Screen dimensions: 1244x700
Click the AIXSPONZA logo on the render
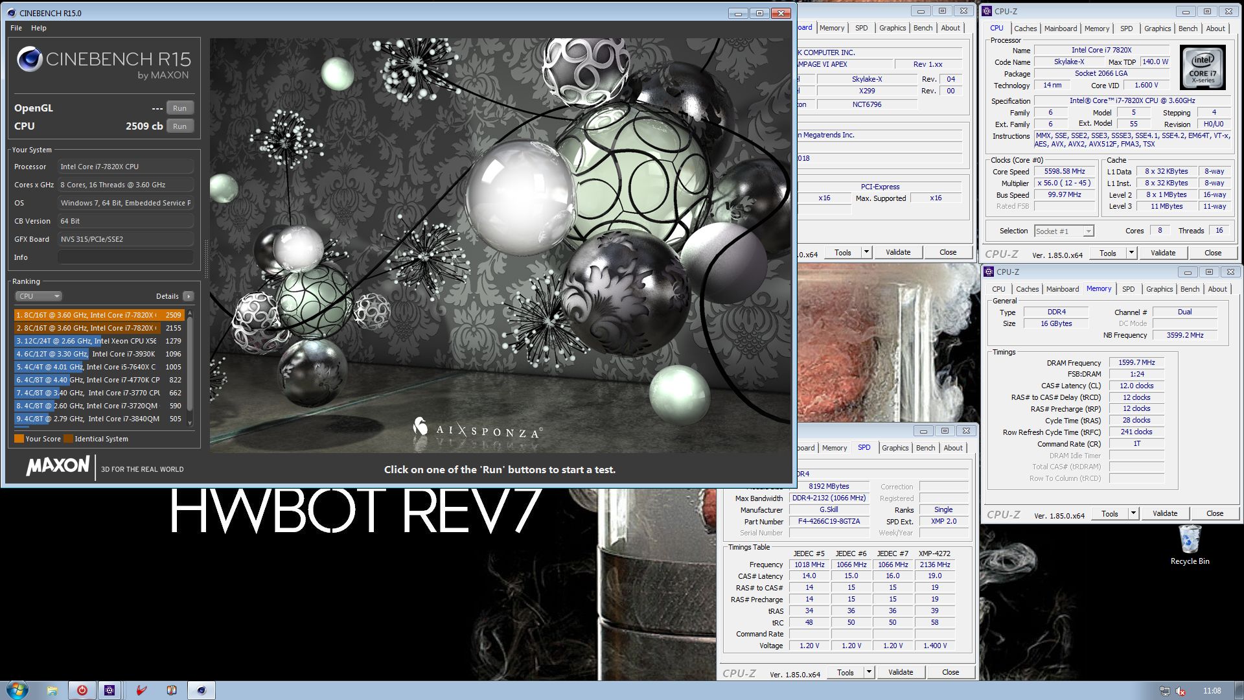(x=478, y=428)
